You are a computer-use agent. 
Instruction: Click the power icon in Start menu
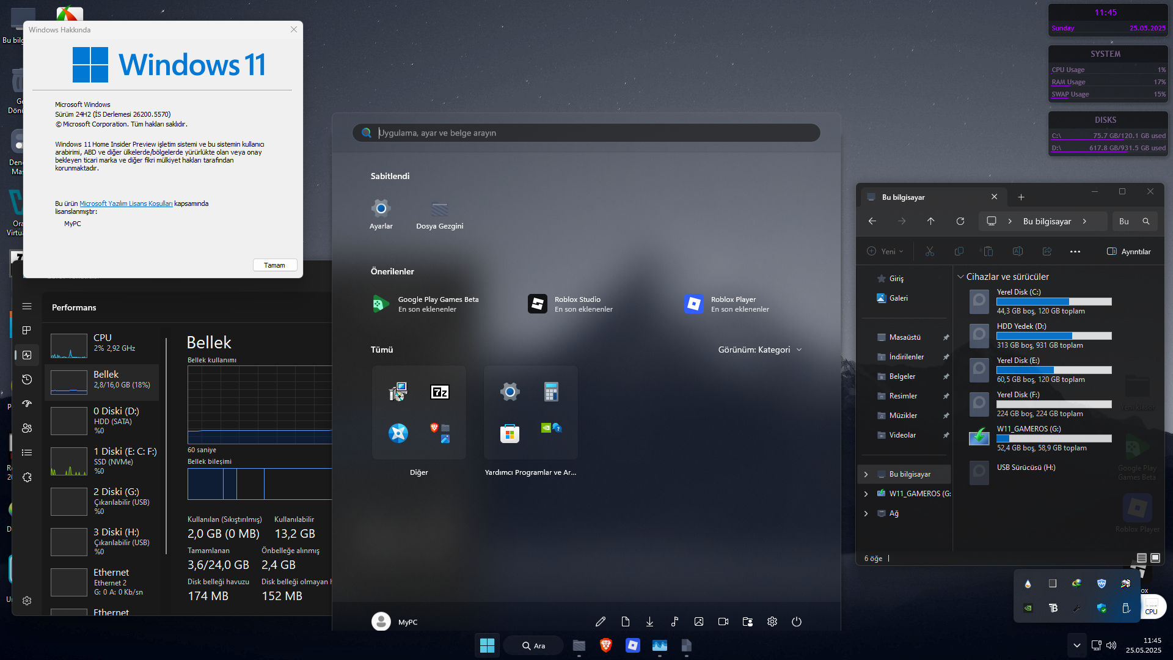point(796,621)
